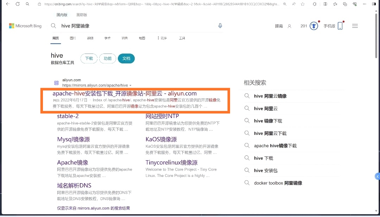The height and width of the screenshot is (217, 380).
Task: View site info lock icon
Action: tap(39, 4)
